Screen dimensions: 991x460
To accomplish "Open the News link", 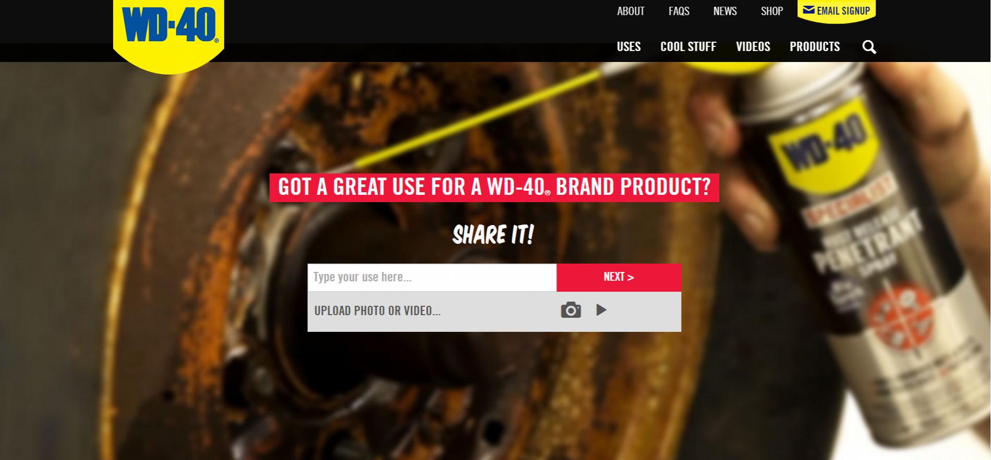I will pyautogui.click(x=725, y=11).
